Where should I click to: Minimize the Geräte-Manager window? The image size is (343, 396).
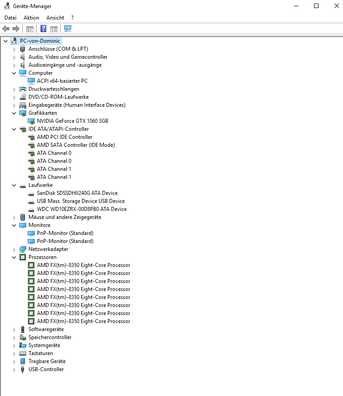pyautogui.click(x=296, y=6)
